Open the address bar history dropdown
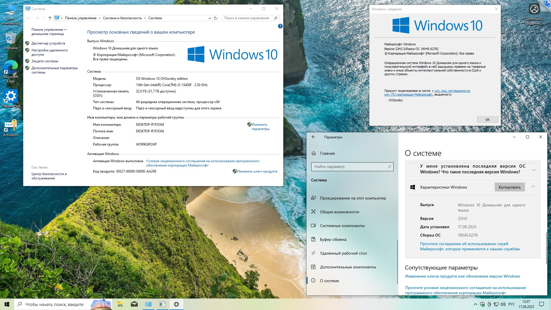Viewport: 551px width, 310px height. click(209, 18)
